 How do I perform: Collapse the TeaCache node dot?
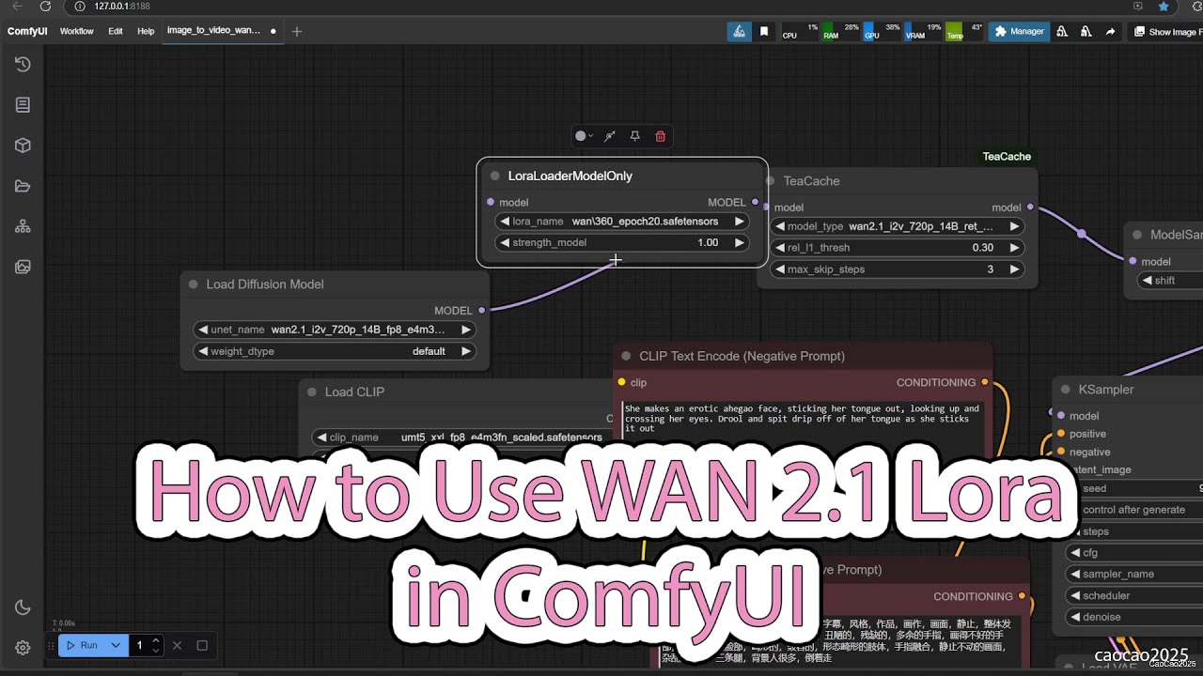click(x=770, y=181)
